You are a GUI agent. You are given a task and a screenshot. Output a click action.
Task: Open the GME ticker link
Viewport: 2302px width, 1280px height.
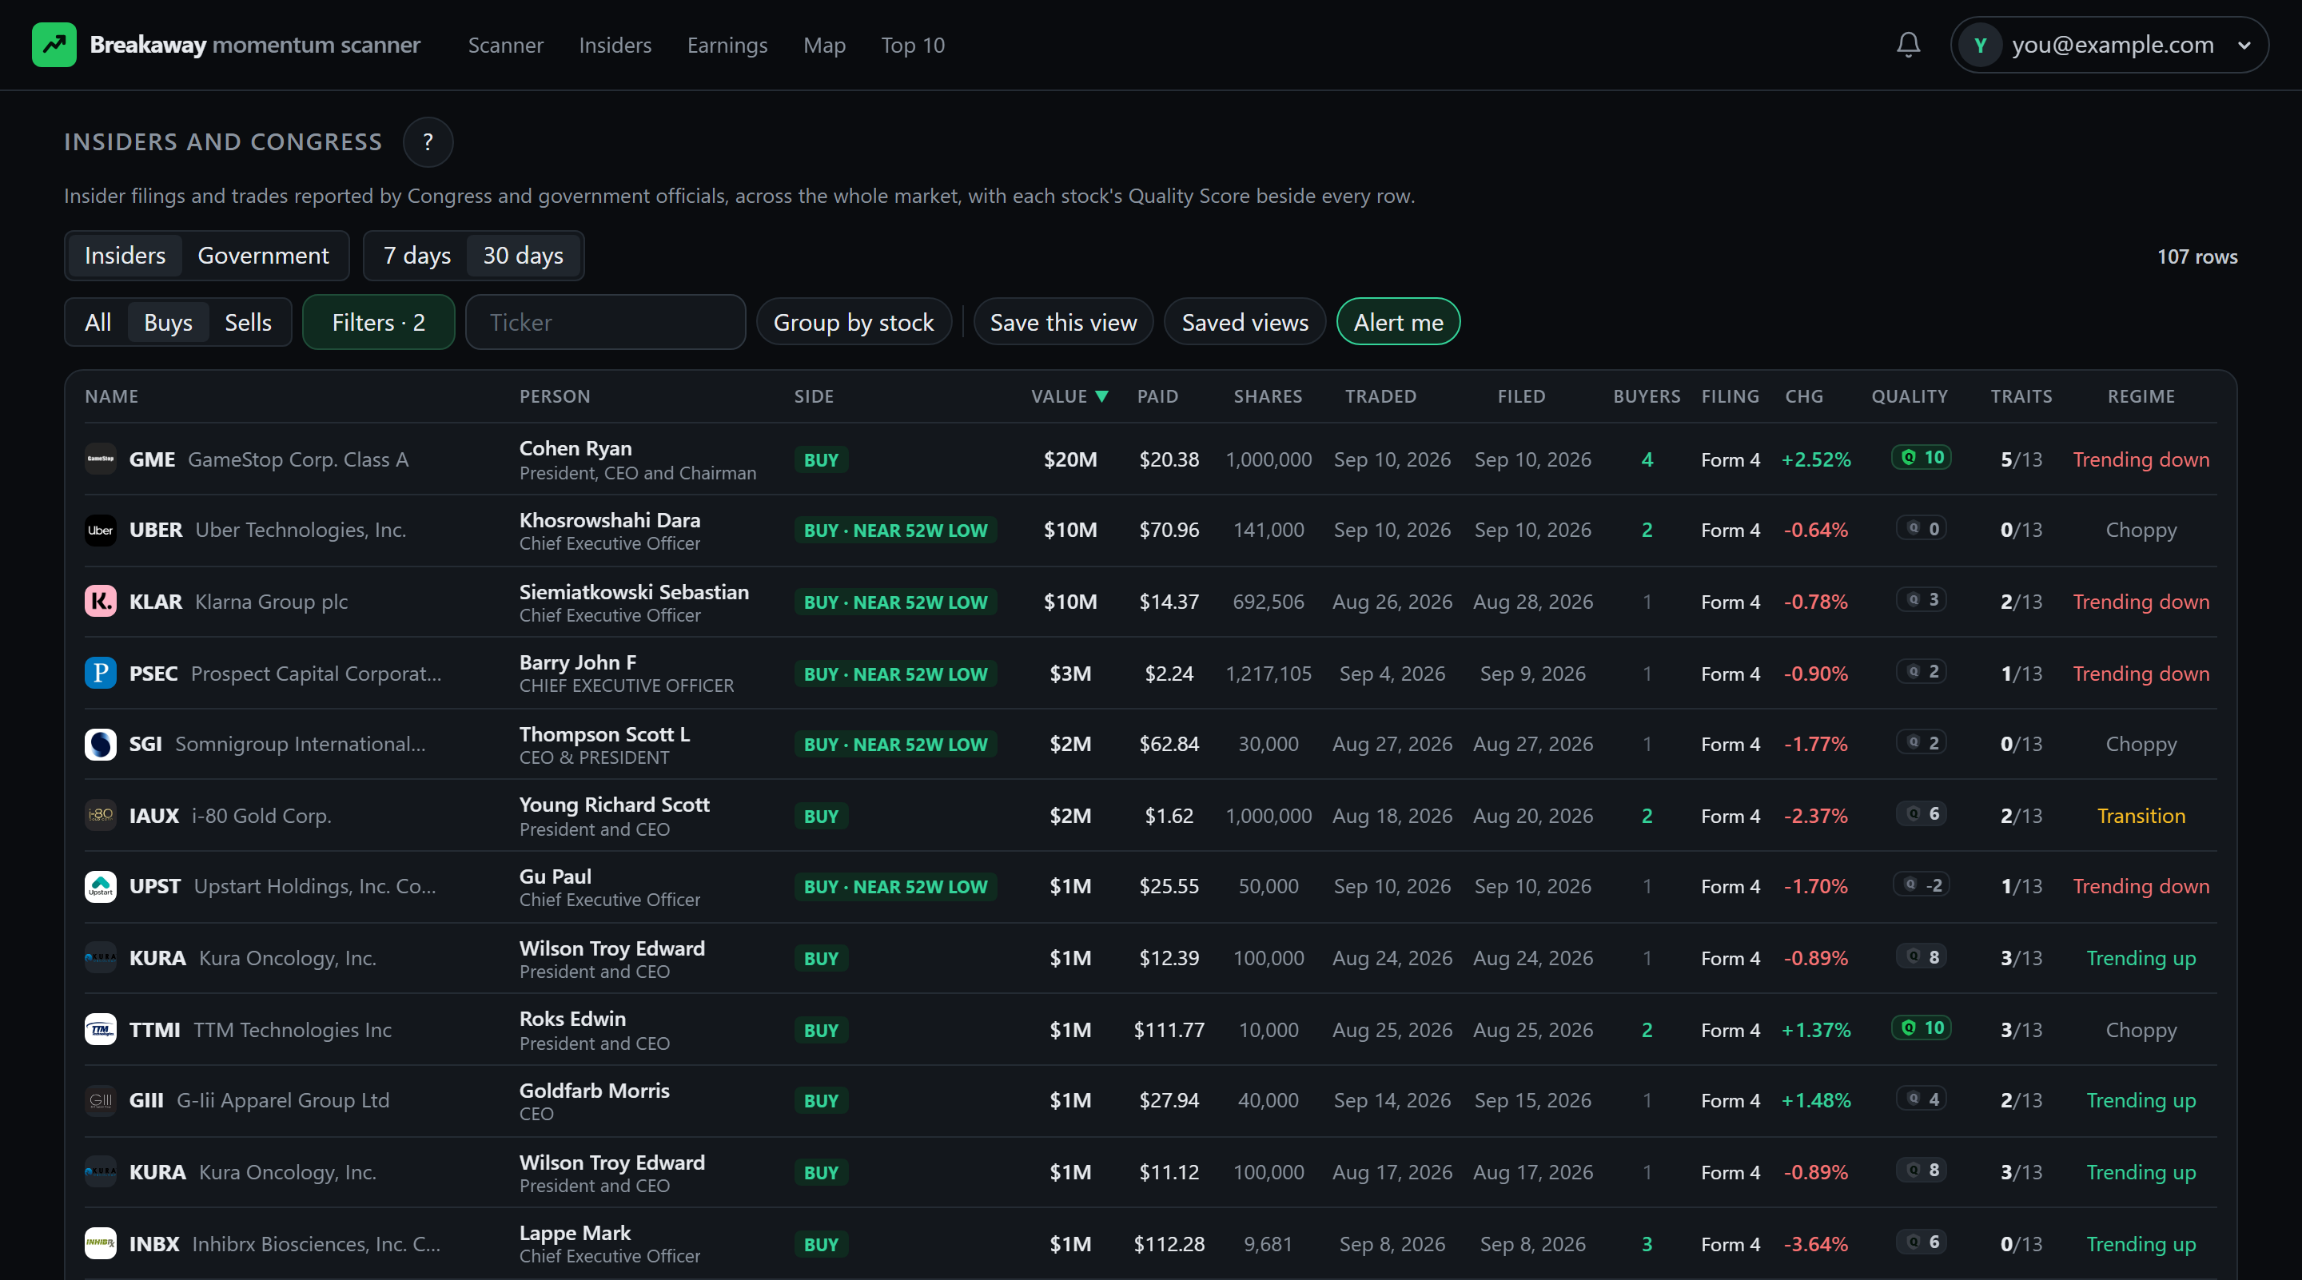coord(152,459)
